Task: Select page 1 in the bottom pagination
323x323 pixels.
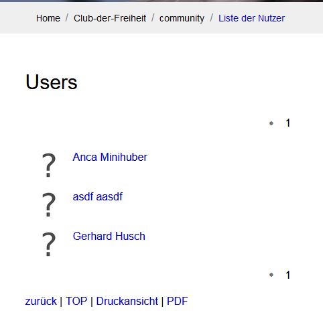Action: click(x=287, y=275)
